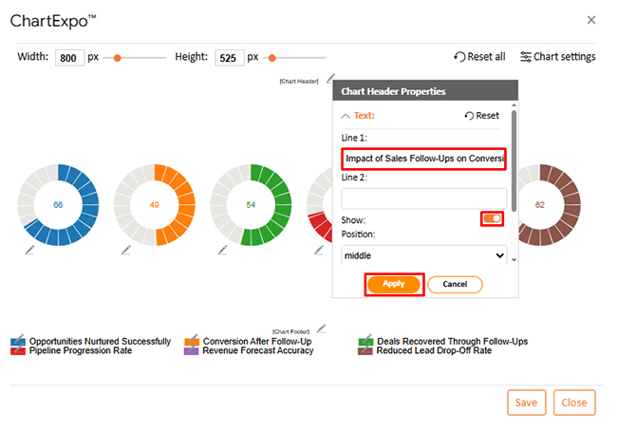Click the Width pixel input box
Image resolution: width=617 pixels, height=431 pixels.
(69, 57)
